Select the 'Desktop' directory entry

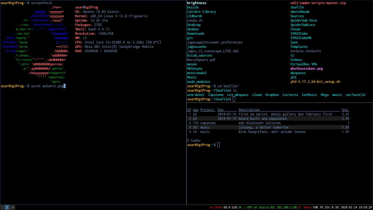pyautogui.click(x=194, y=25)
